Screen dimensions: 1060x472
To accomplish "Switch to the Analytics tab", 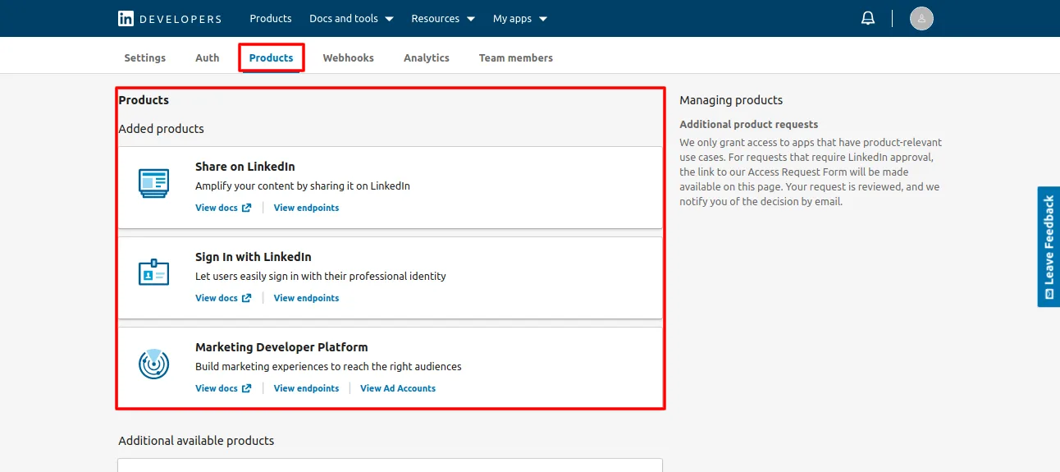I will [427, 57].
